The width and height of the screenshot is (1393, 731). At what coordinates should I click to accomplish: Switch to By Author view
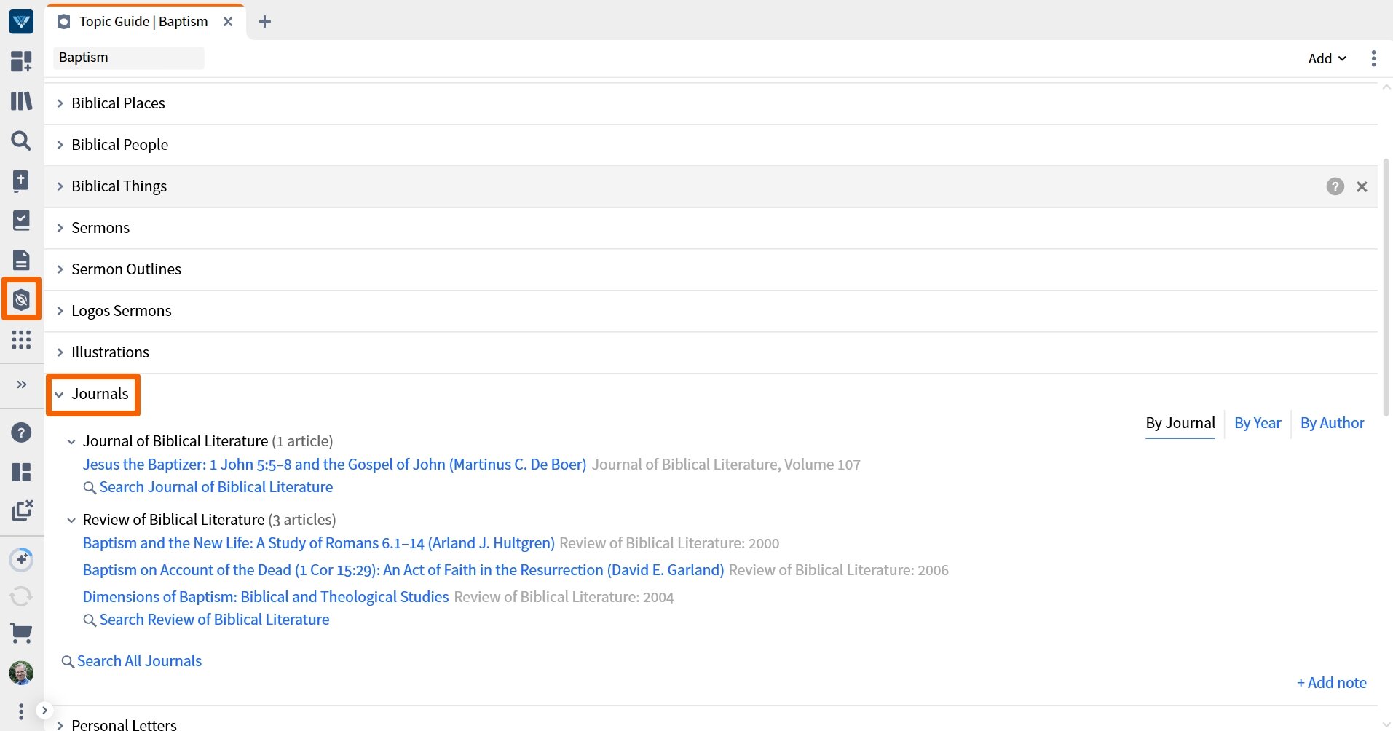(x=1332, y=423)
